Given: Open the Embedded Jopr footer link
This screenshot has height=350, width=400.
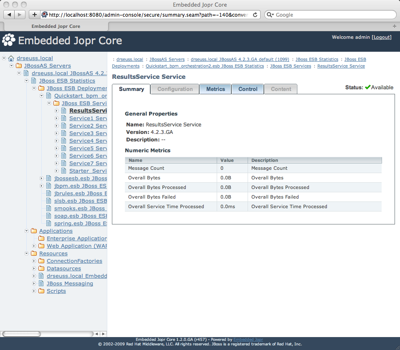Looking at the screenshot, I should point(248,340).
